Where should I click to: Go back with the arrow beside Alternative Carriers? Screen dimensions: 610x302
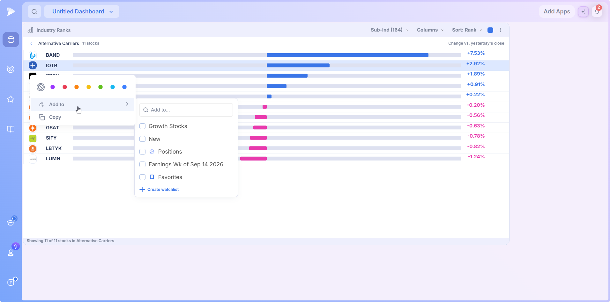(x=31, y=43)
